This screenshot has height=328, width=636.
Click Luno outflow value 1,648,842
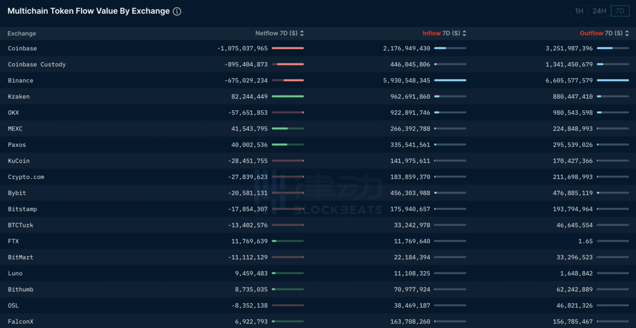(x=577, y=273)
